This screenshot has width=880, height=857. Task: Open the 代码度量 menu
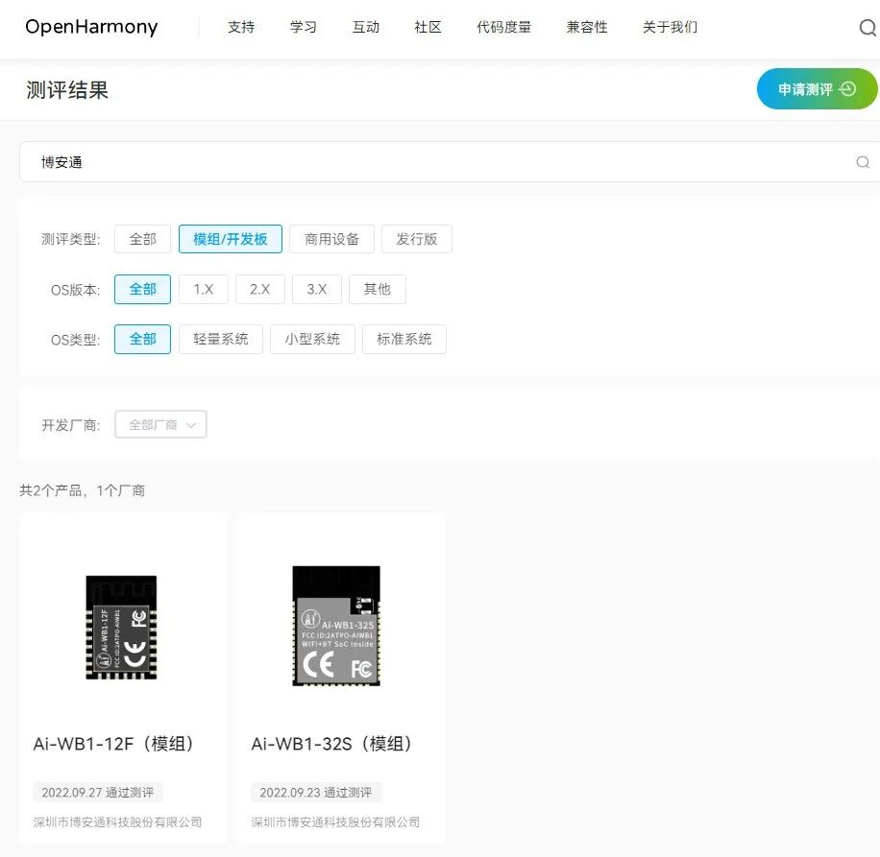(504, 27)
